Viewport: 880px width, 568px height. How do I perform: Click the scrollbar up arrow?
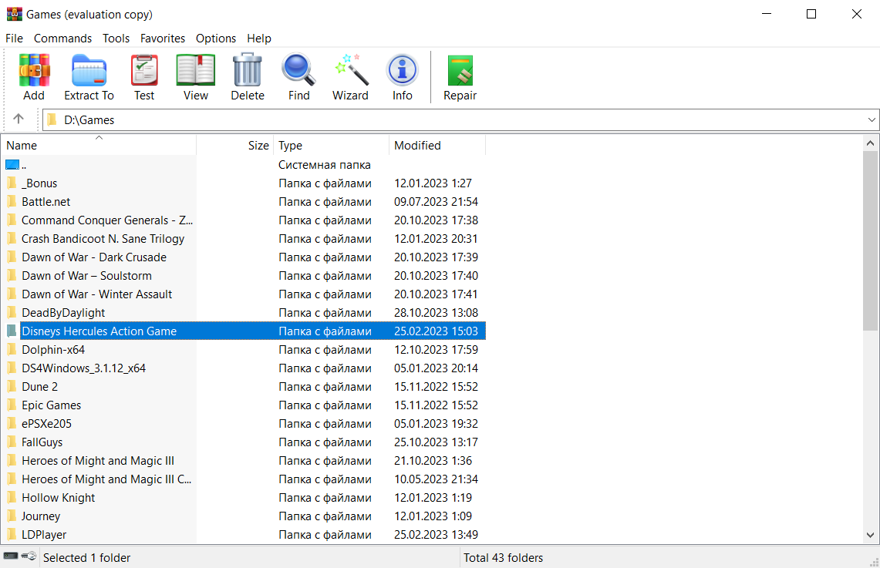(871, 143)
